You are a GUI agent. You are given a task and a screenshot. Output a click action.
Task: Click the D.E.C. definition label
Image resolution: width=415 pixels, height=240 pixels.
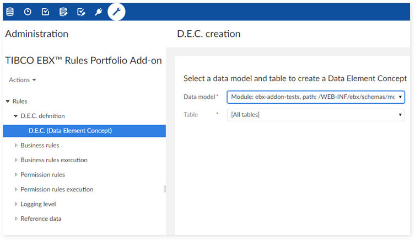(42, 116)
